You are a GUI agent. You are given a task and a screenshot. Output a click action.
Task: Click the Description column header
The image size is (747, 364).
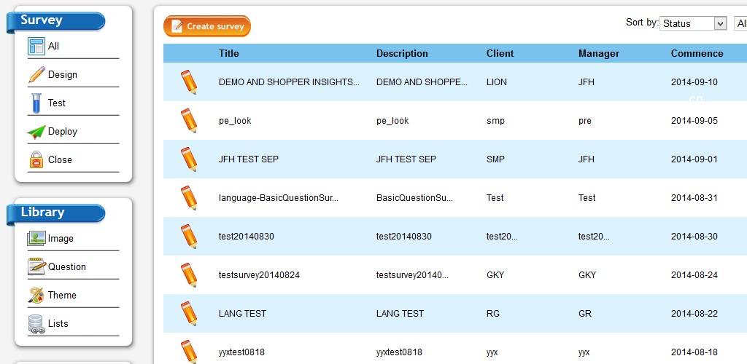pos(402,53)
